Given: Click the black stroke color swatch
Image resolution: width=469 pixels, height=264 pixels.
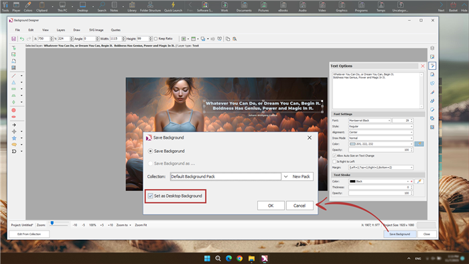Looking at the screenshot, I should [x=352, y=182].
